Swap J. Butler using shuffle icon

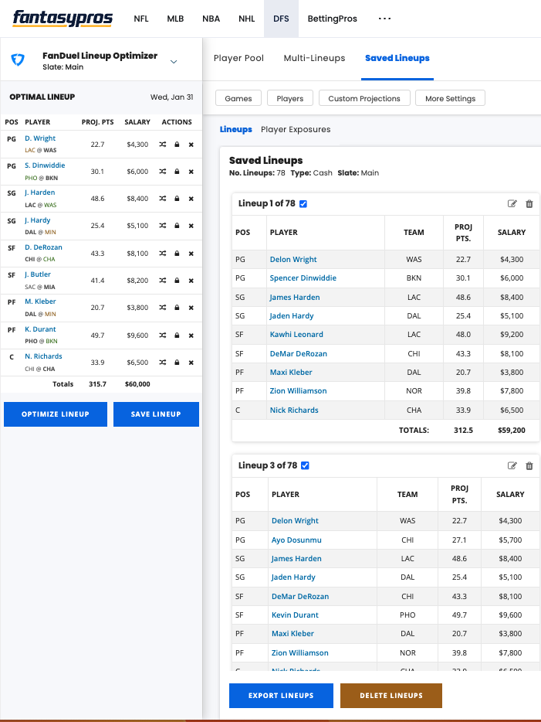click(x=163, y=281)
